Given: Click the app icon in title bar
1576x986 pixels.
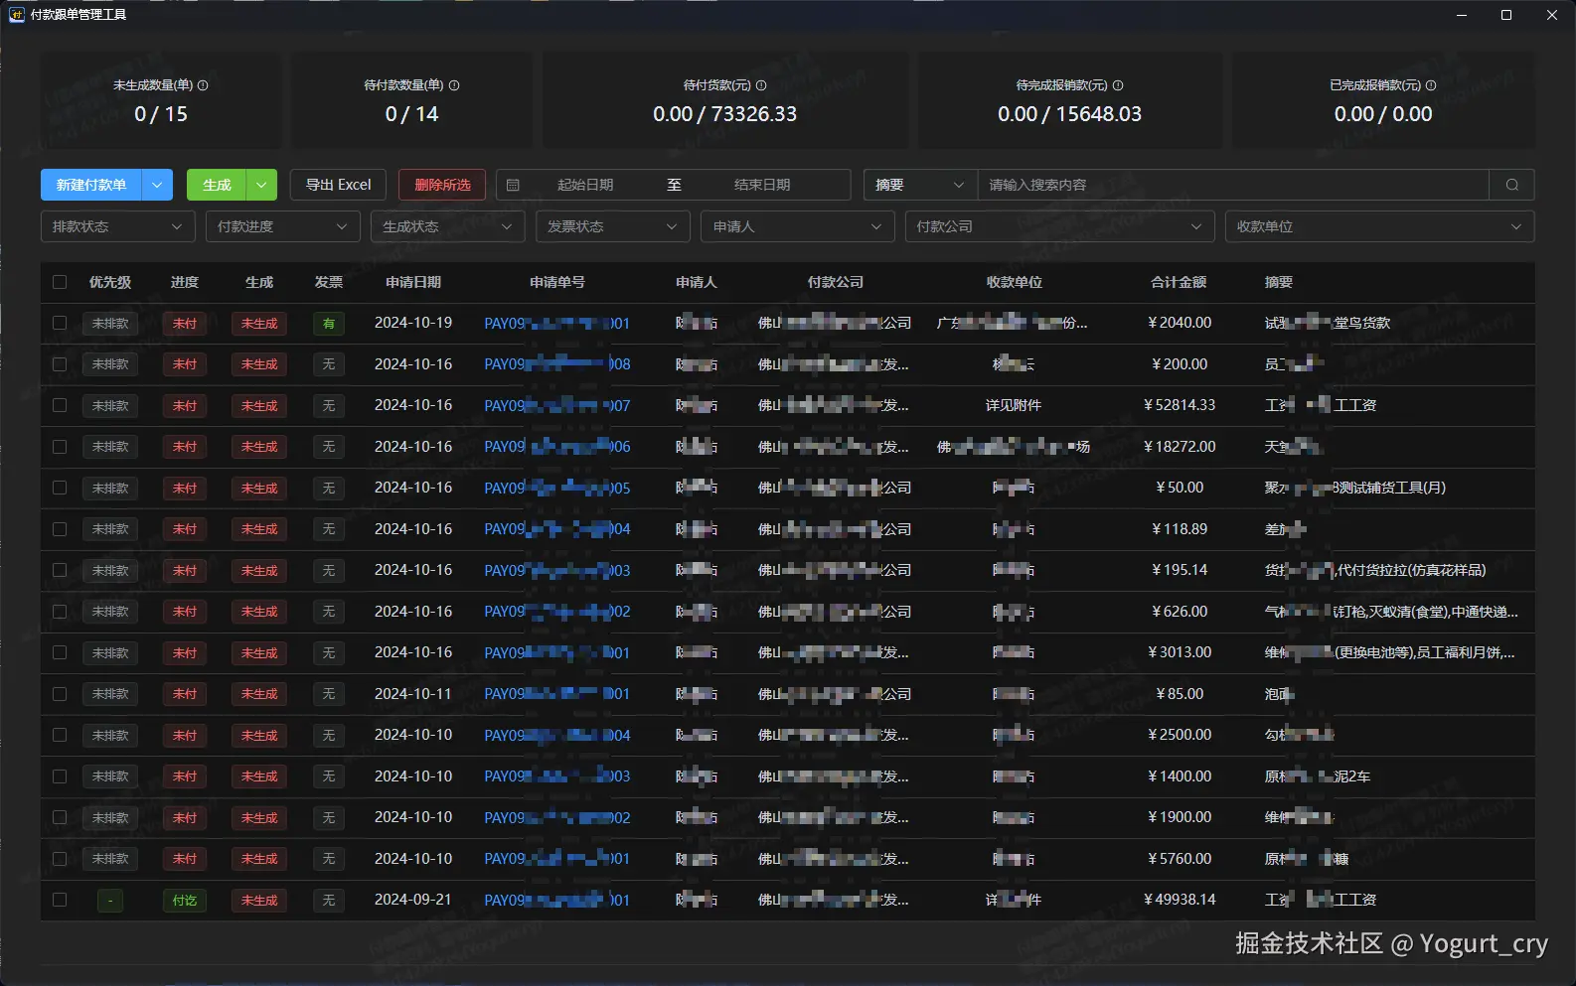Looking at the screenshot, I should click(x=16, y=15).
